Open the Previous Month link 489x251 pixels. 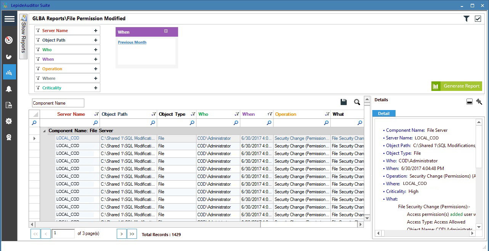(x=132, y=42)
